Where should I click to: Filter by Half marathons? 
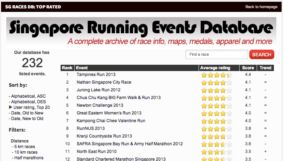tap(29, 157)
